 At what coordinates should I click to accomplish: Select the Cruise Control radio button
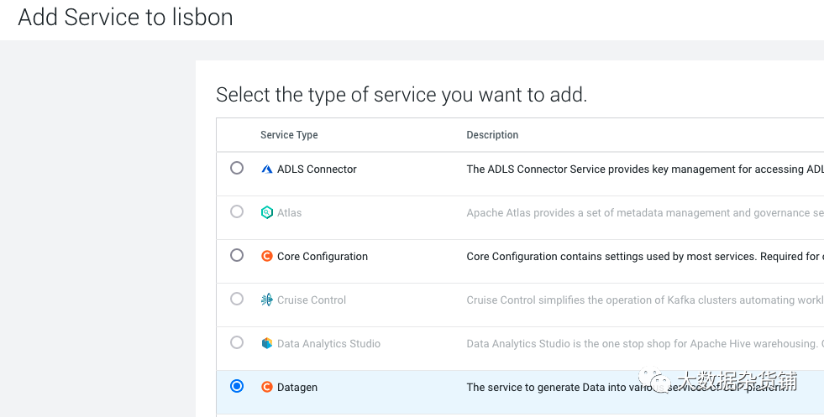click(x=237, y=299)
